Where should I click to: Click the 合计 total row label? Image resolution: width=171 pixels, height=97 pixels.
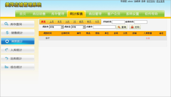(x=48, y=38)
